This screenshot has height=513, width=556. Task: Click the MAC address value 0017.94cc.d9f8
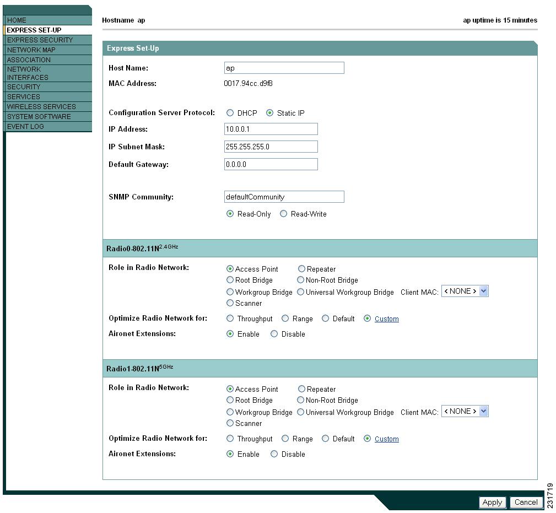click(248, 83)
